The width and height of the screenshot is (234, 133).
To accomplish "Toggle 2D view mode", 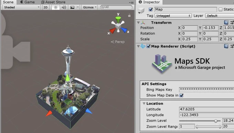I will [45, 7].
